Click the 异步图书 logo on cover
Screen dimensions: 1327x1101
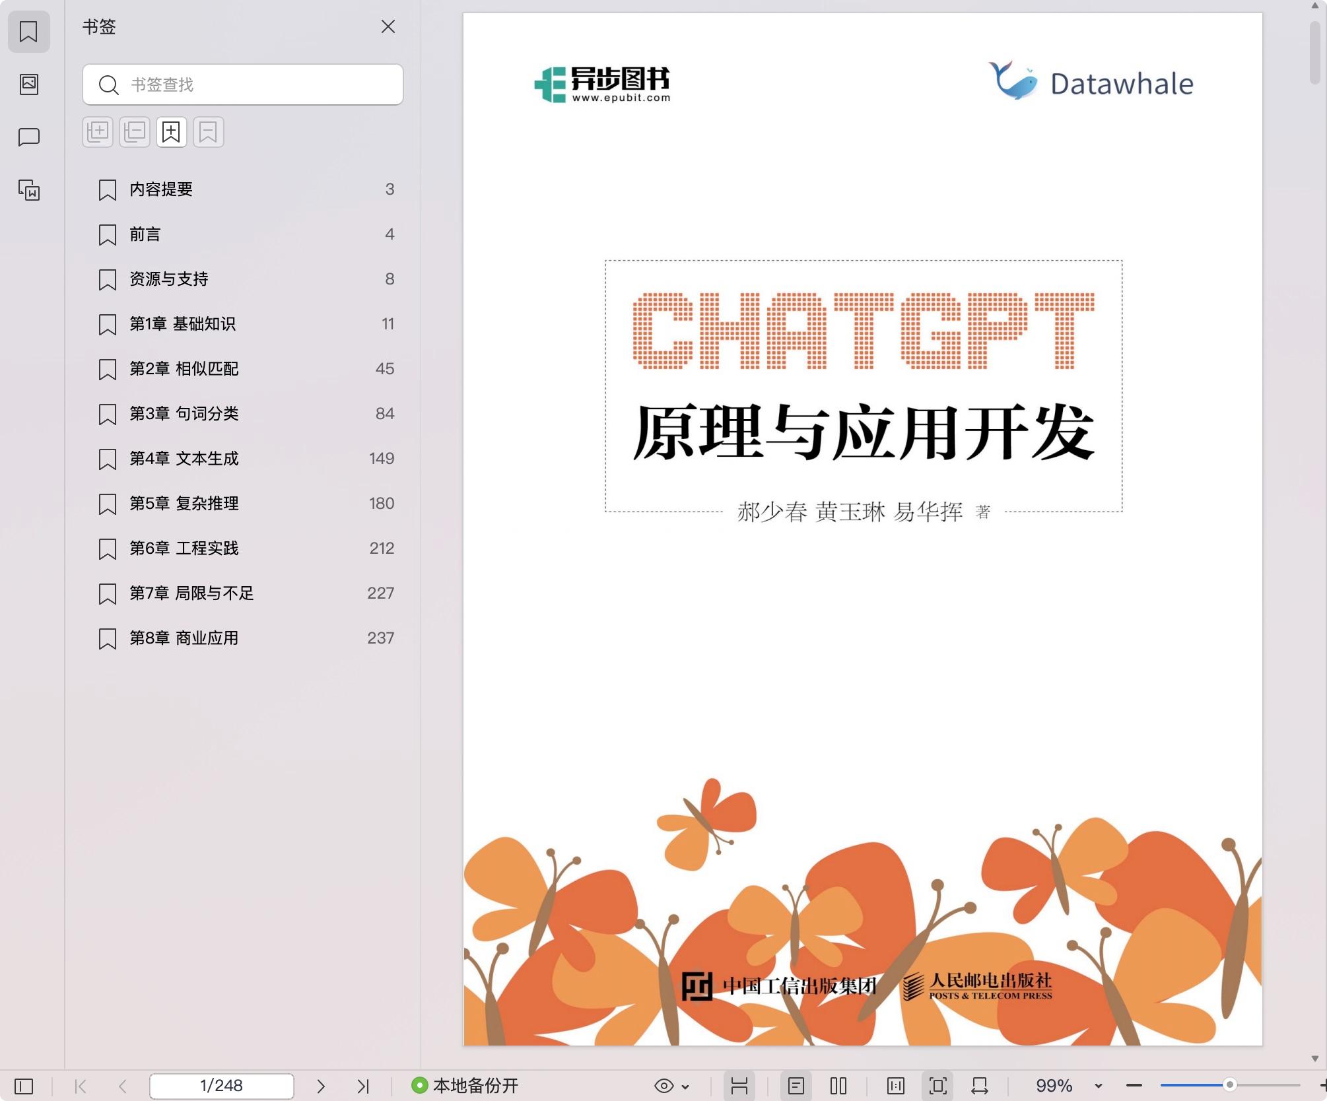[602, 84]
